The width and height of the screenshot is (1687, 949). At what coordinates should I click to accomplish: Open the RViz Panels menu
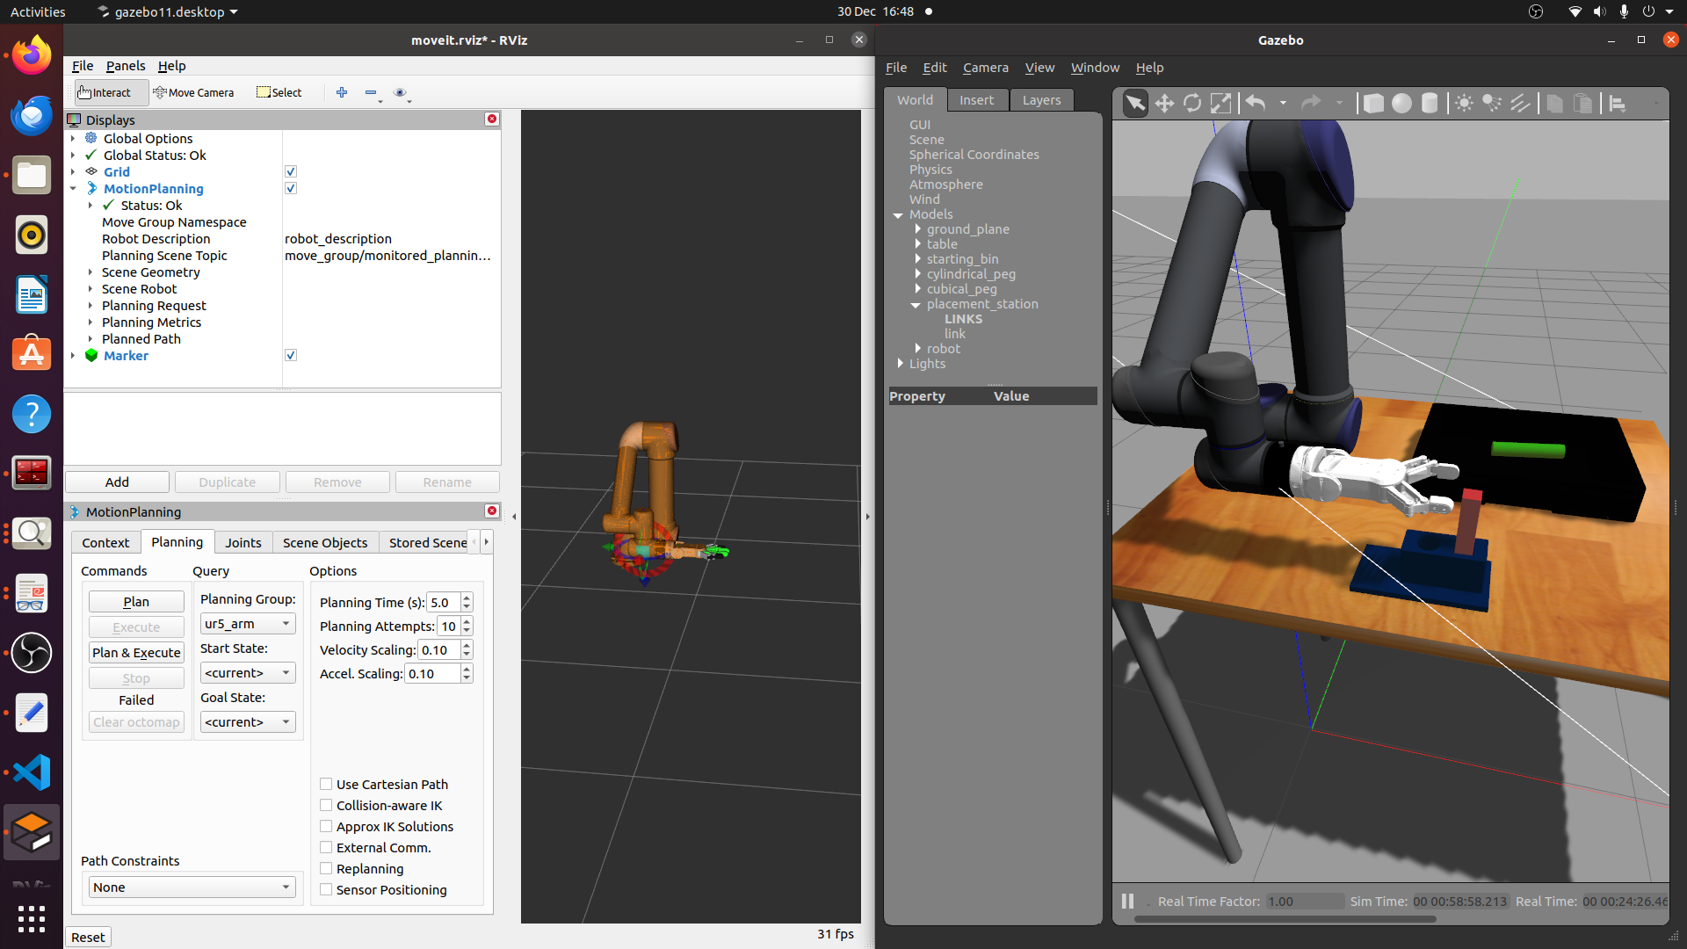point(126,66)
